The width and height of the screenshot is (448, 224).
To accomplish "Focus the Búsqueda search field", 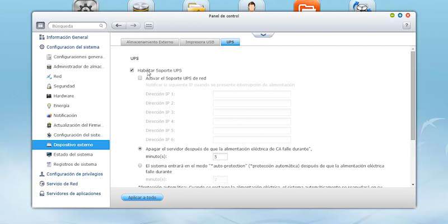I will (77, 26).
